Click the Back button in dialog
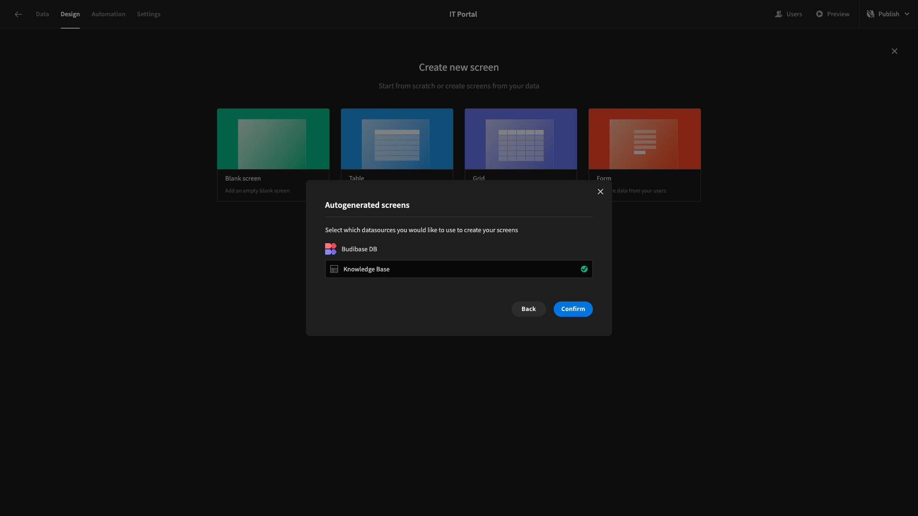This screenshot has width=918, height=516. [529, 309]
